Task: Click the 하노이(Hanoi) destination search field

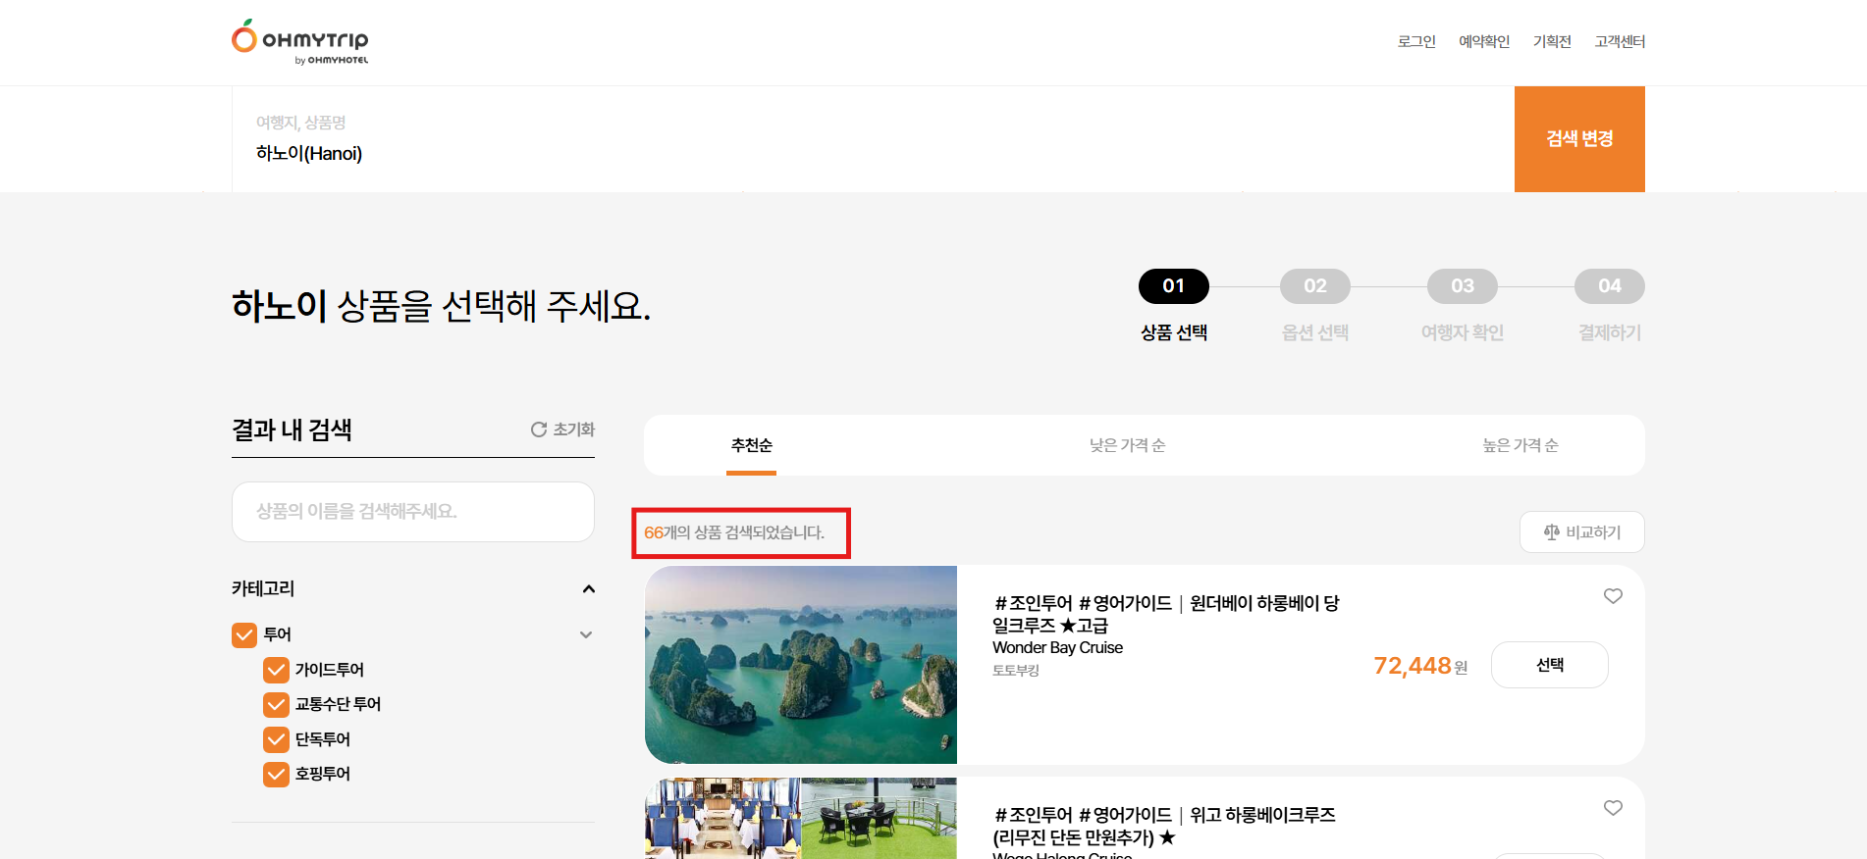Action: (x=873, y=139)
